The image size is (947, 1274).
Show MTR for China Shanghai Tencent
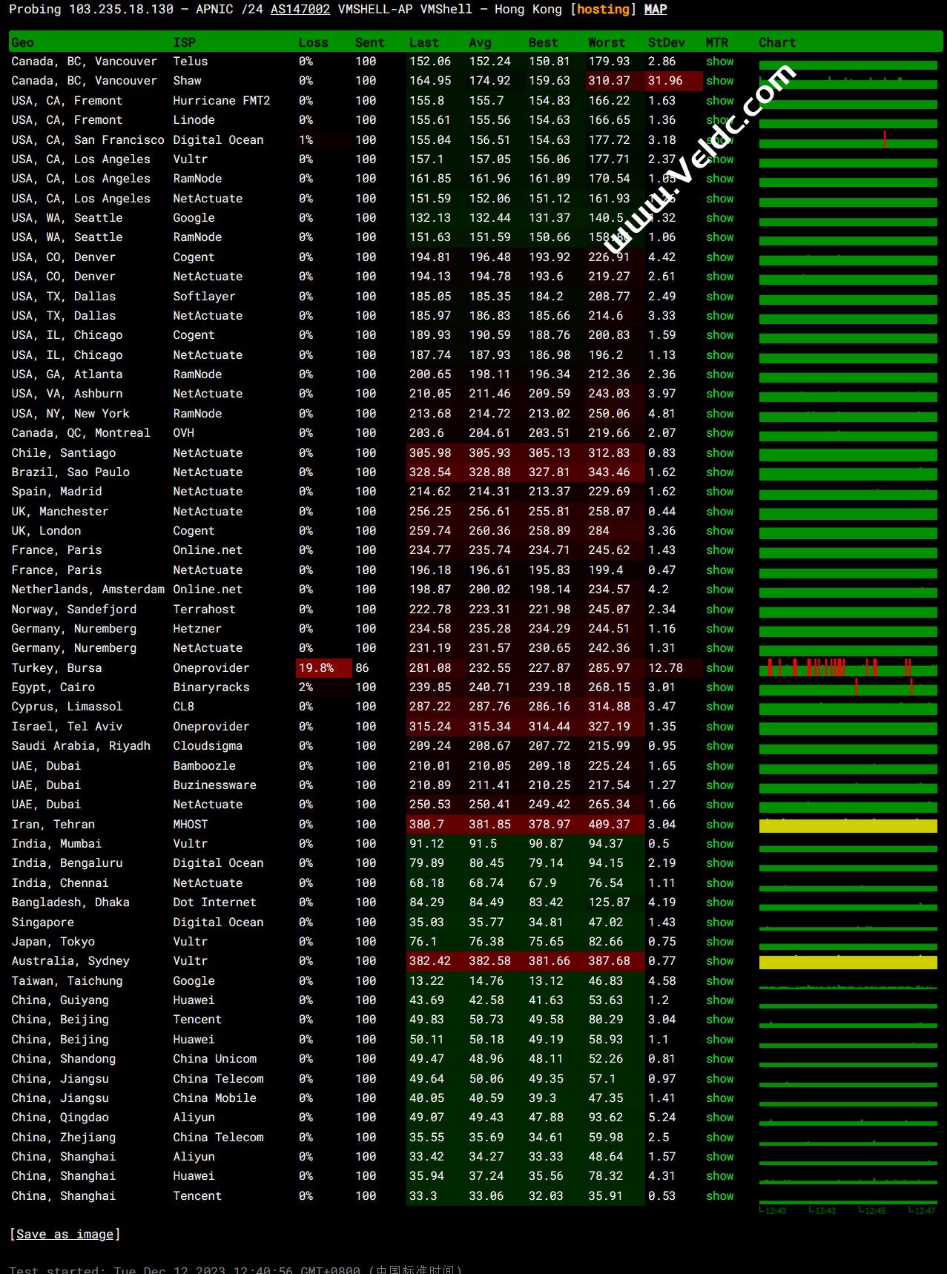tap(719, 1196)
